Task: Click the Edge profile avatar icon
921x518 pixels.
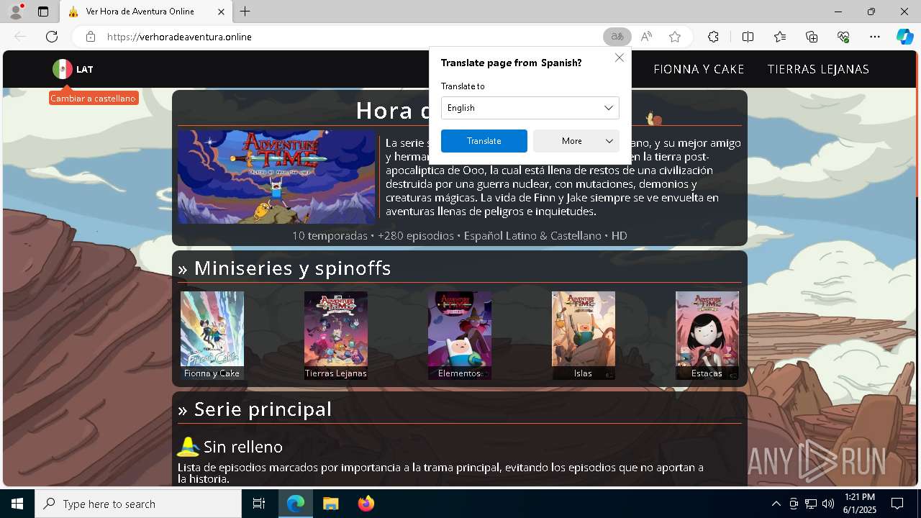Action: click(15, 12)
